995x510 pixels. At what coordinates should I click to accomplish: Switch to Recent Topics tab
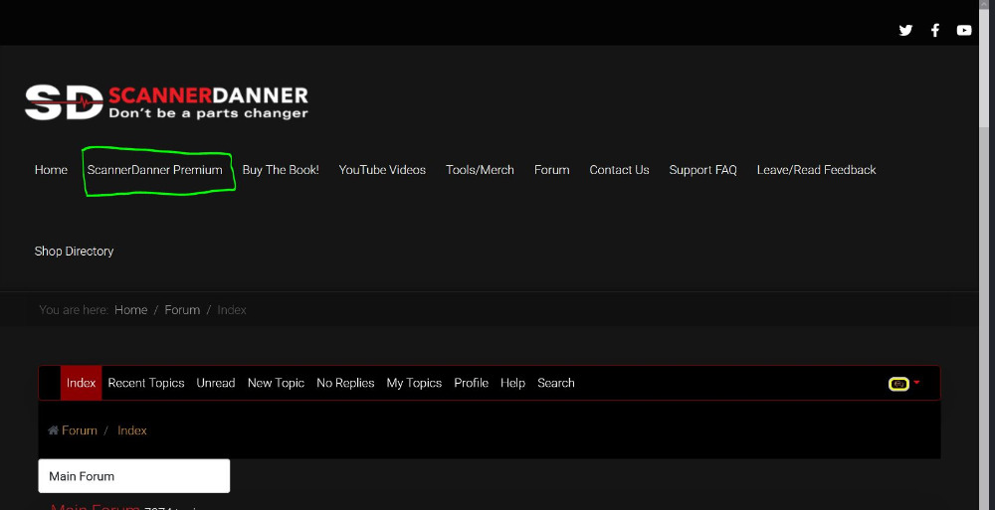146,383
